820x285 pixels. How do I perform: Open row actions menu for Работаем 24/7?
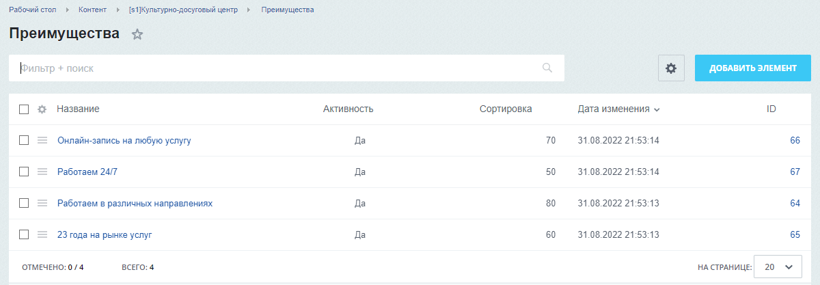click(42, 172)
